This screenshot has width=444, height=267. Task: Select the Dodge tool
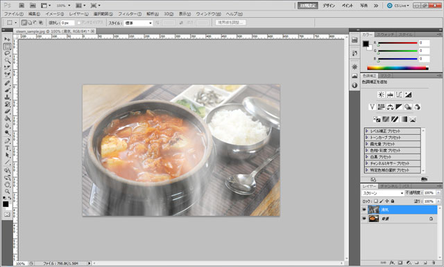[7, 133]
